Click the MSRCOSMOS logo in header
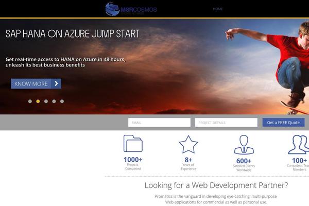Viewport: 309px width, 206px height. click(x=131, y=9)
